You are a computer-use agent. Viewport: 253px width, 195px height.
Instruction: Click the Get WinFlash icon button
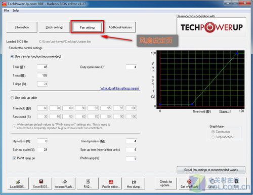[x=189, y=183]
